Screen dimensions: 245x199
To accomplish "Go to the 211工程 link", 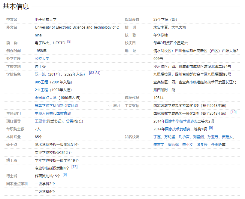I will 41,90.
